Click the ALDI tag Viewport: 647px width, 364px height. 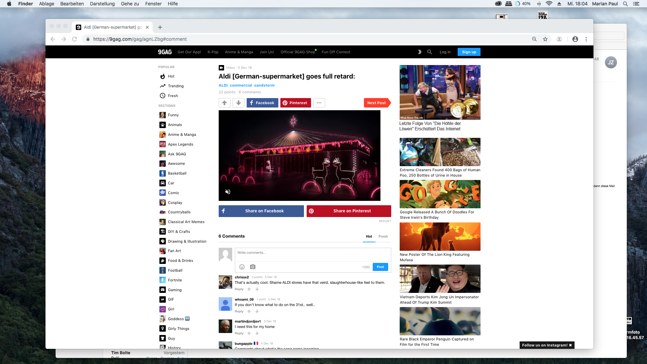[223, 85]
